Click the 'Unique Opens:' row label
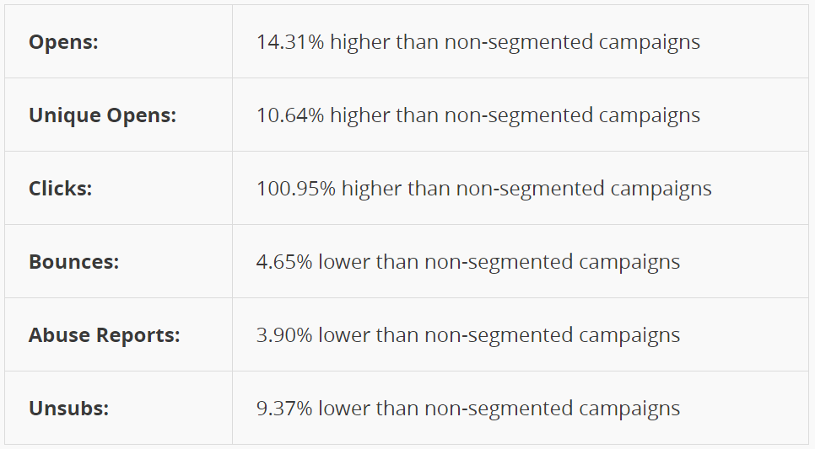This screenshot has width=815, height=449. (x=102, y=115)
